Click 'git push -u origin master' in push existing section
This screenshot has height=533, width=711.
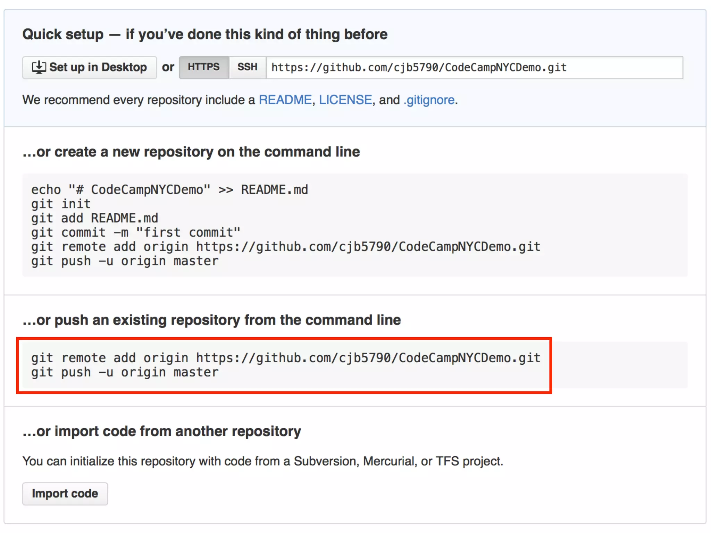point(125,372)
